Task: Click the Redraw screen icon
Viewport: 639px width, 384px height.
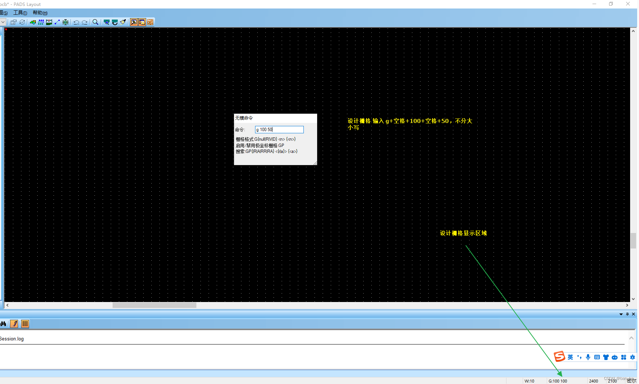Action: tap(115, 22)
